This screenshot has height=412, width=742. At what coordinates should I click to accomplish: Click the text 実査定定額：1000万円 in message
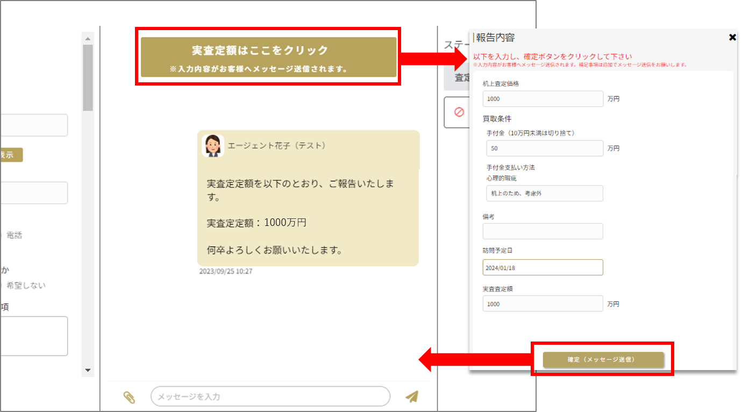tap(256, 222)
